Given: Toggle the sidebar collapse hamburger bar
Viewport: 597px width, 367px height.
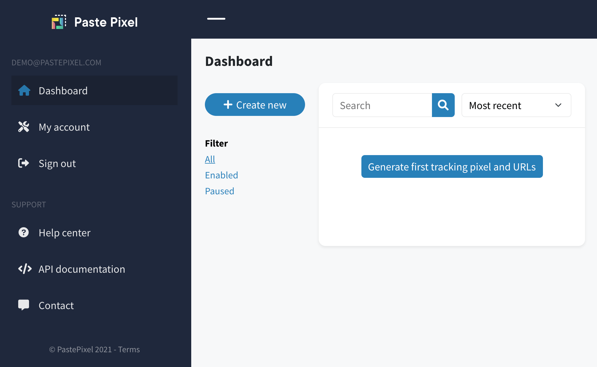Looking at the screenshot, I should tap(216, 19).
